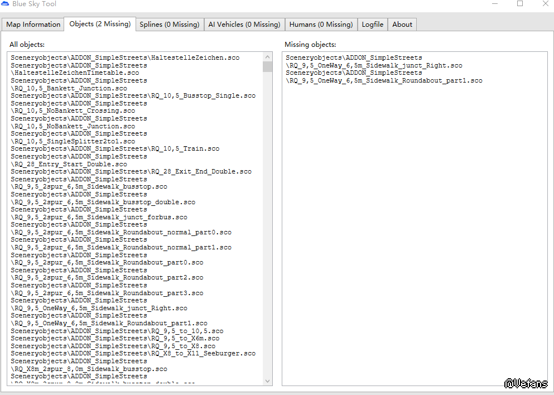View the Logfile tab
Viewport: 554px width, 395px height.
(x=372, y=25)
